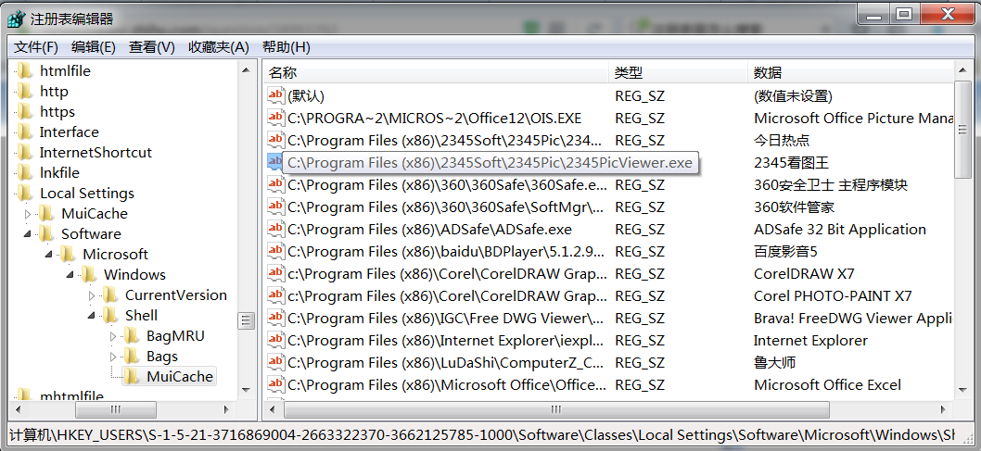
Task: Open the 文件(F) menu
Action: pos(35,47)
